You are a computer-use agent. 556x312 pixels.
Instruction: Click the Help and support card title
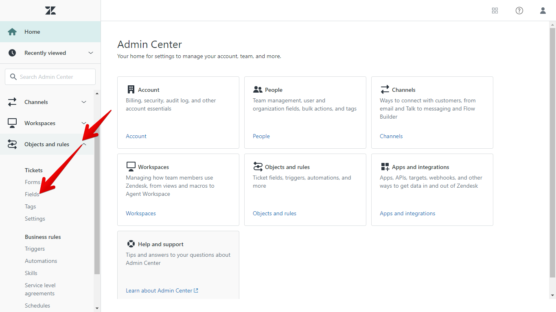[x=161, y=244]
